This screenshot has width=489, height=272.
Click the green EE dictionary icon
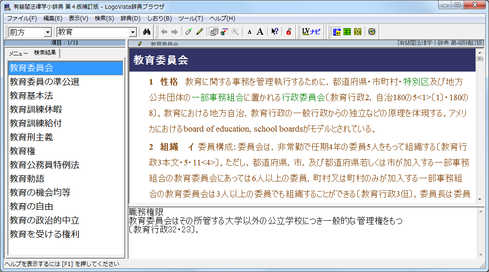tap(347, 32)
